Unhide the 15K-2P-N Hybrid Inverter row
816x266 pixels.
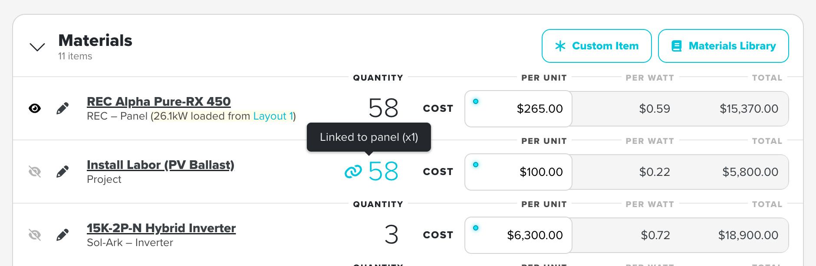point(35,235)
